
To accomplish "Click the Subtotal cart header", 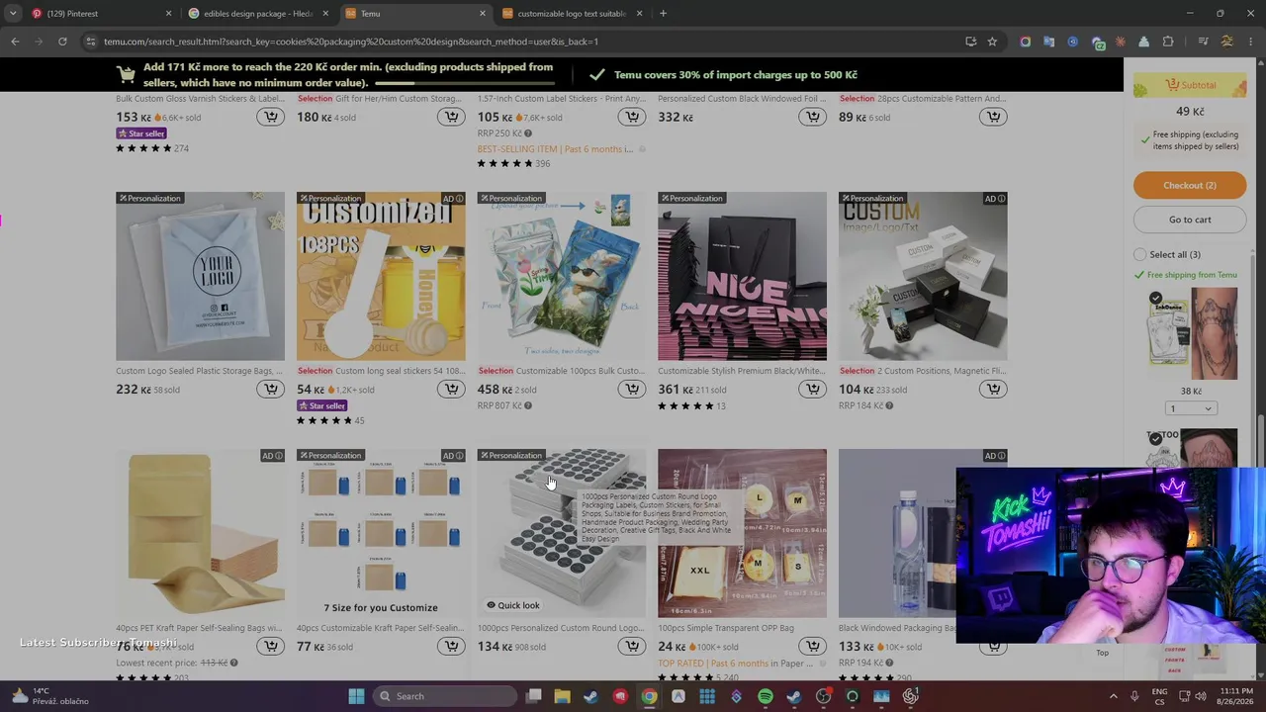I will (x=1190, y=85).
